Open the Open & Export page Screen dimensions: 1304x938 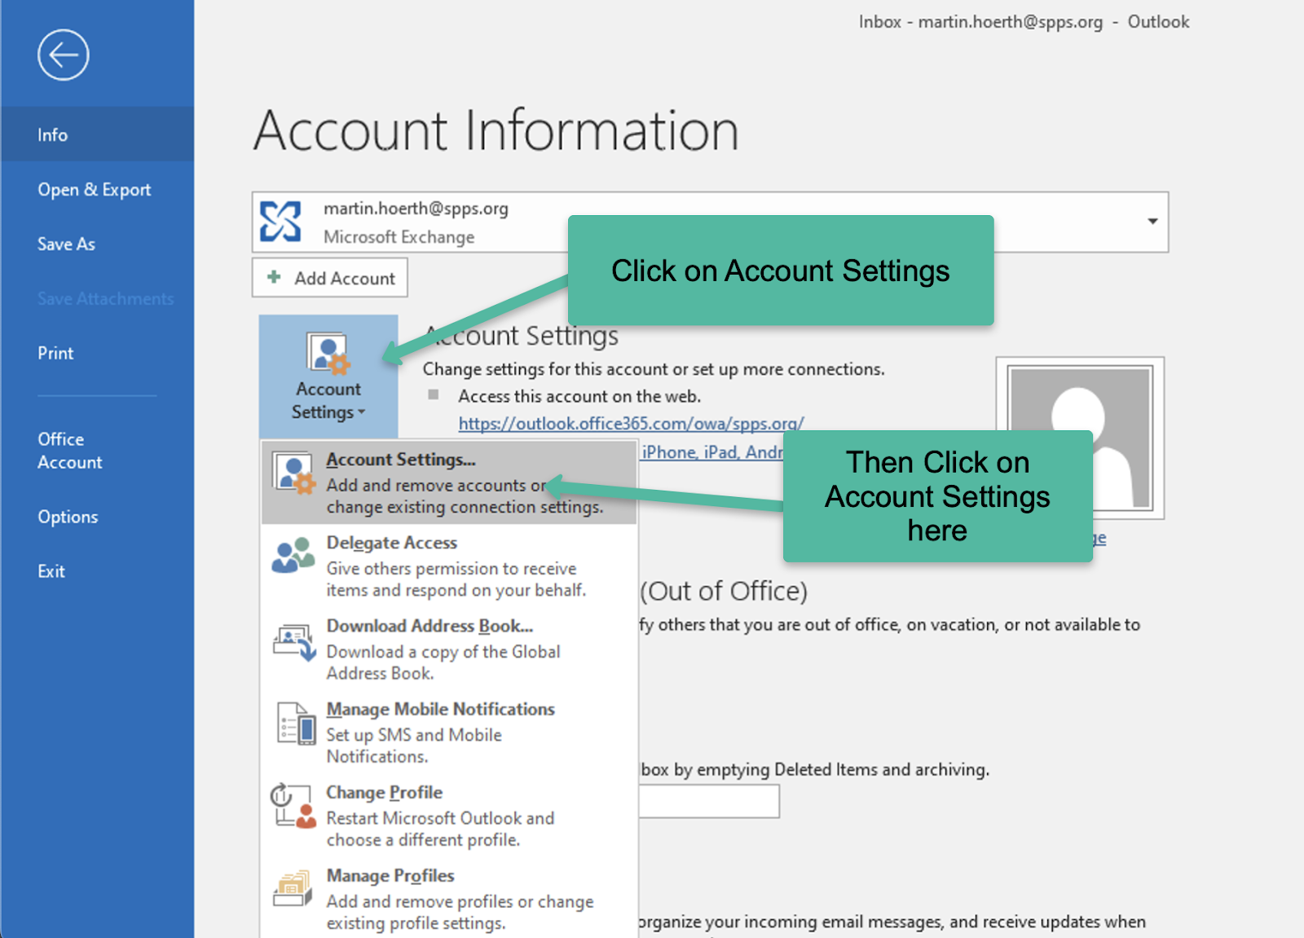click(x=97, y=189)
